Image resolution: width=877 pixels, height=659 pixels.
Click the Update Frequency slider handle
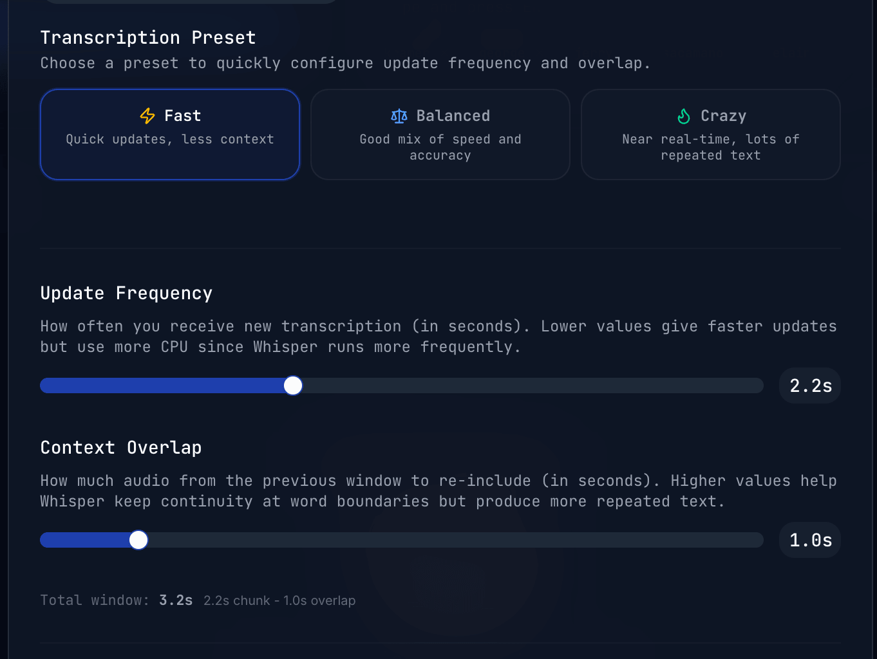(x=293, y=385)
